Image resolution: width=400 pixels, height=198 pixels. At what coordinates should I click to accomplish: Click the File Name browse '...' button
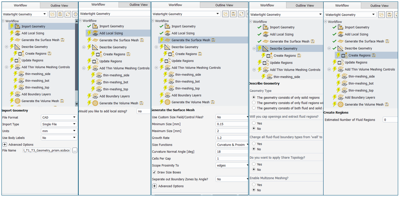(75, 150)
